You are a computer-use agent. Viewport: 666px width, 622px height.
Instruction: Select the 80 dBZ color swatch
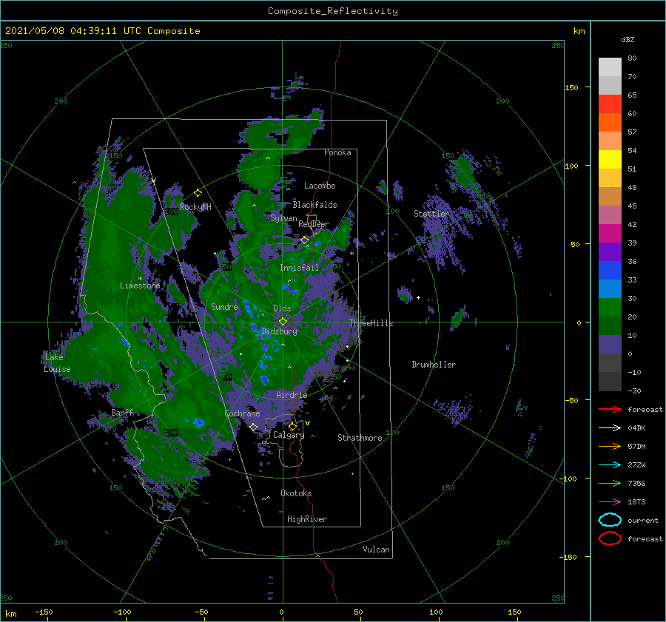(610, 67)
